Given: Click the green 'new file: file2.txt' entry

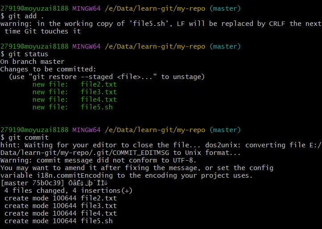Looking at the screenshot, I should [74, 84].
